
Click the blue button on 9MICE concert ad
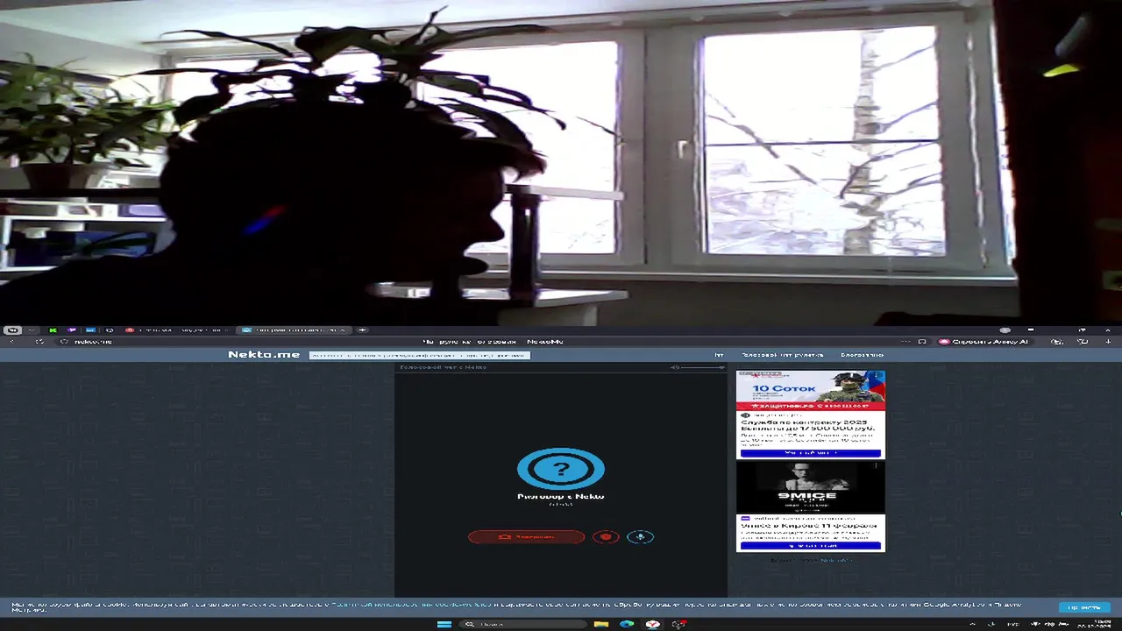(810, 545)
